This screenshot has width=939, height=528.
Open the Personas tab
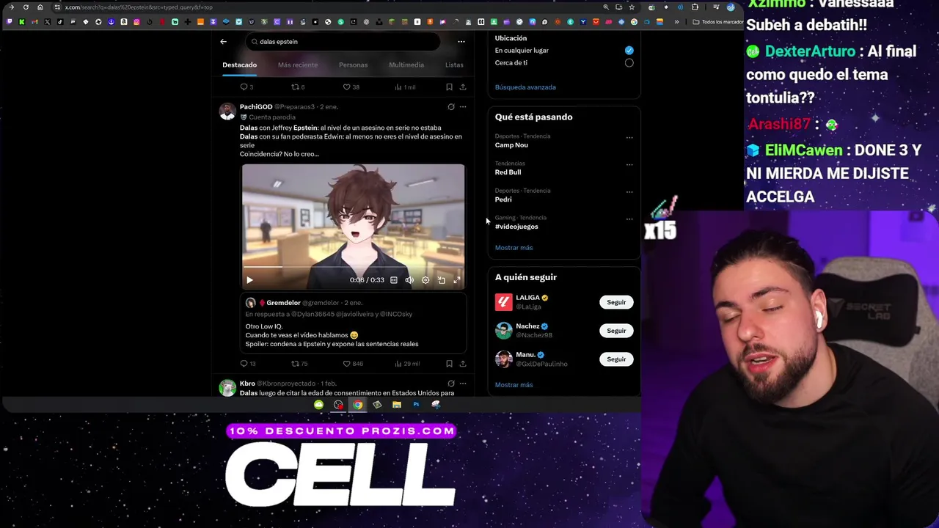(x=353, y=65)
